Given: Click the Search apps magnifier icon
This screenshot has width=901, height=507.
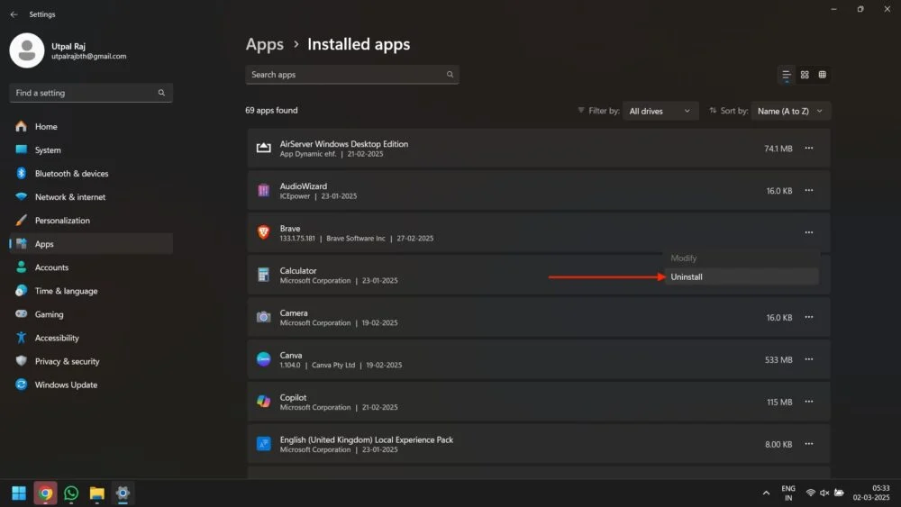Looking at the screenshot, I should [x=450, y=75].
